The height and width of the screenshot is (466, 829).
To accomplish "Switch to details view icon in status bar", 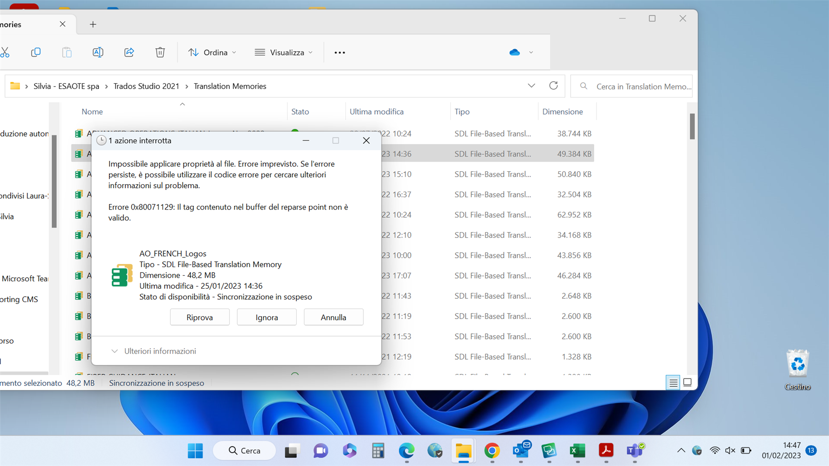I will pos(673,383).
